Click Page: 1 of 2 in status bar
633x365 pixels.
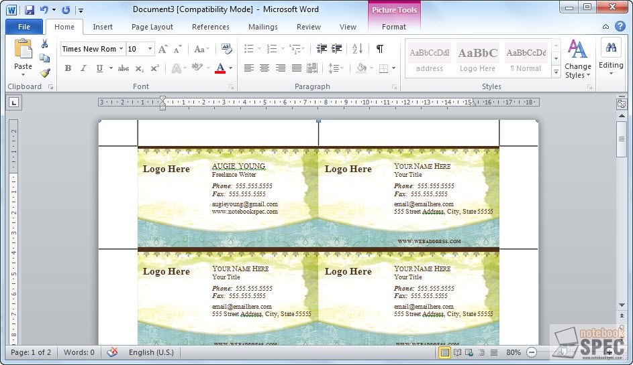tap(31, 352)
